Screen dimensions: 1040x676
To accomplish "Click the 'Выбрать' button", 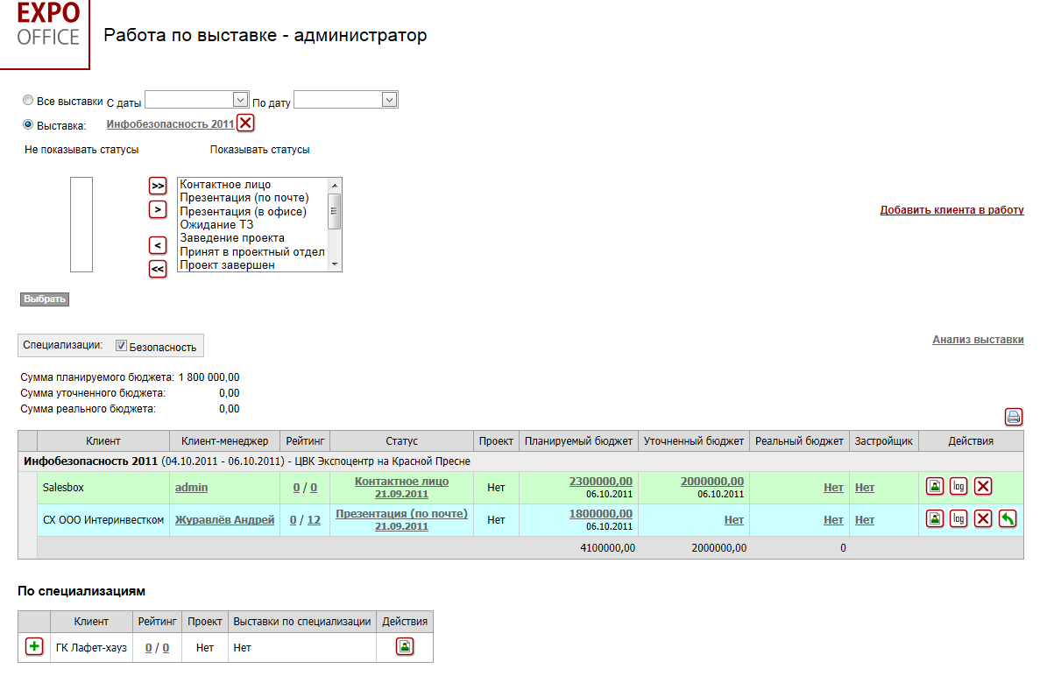I will click(45, 299).
